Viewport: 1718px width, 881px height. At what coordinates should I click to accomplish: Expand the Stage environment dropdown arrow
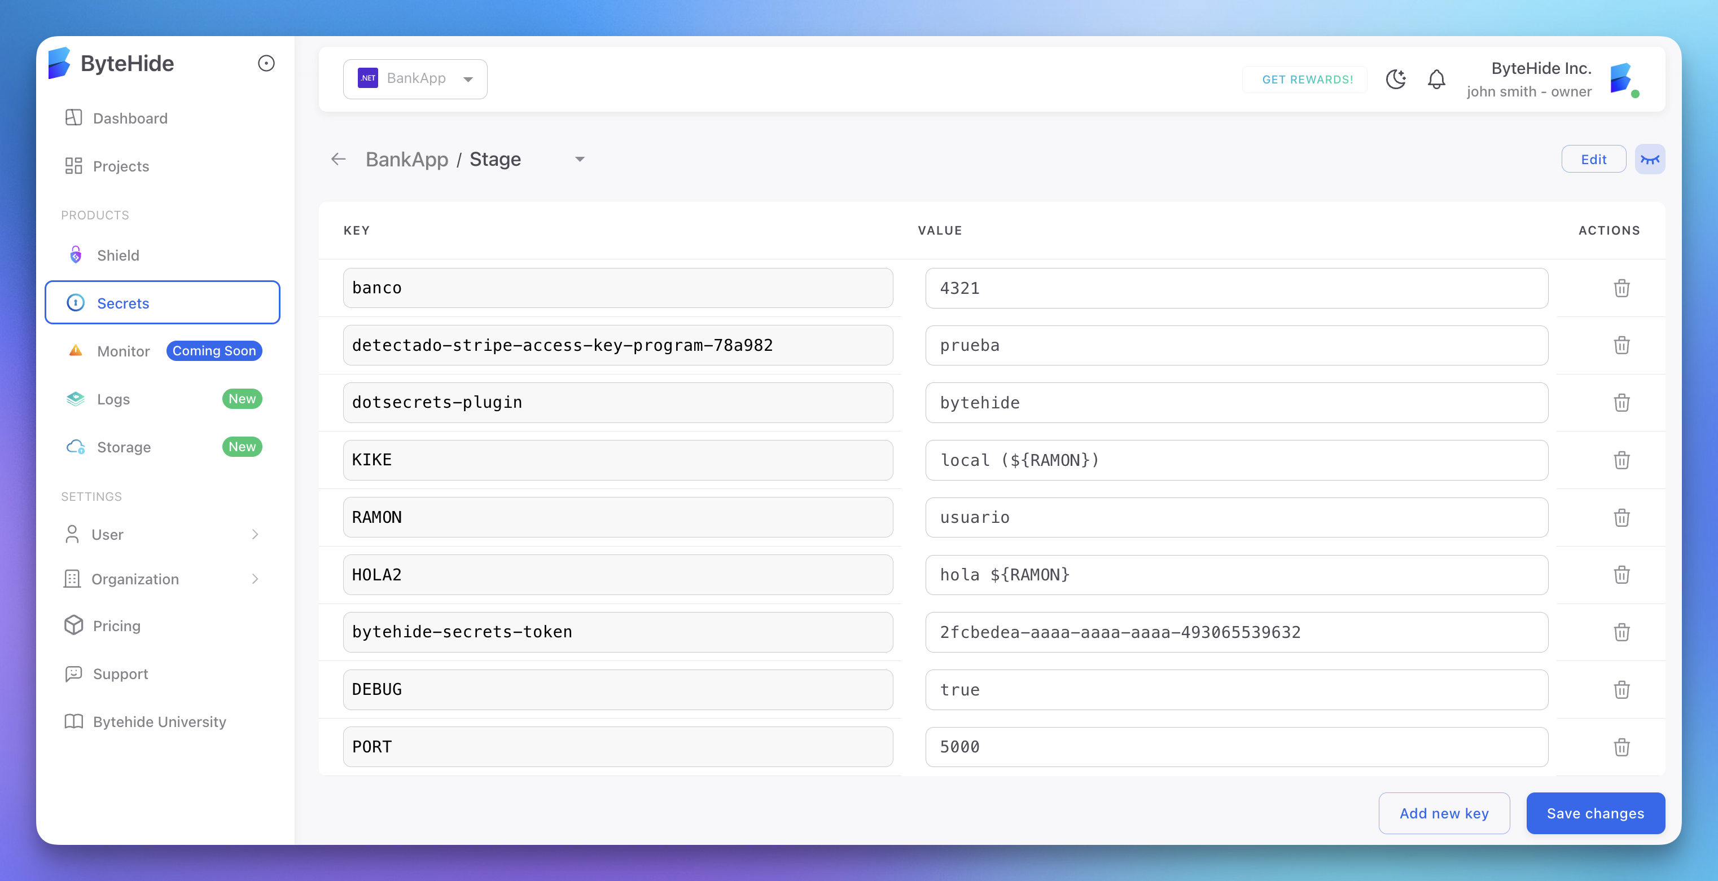(x=580, y=159)
